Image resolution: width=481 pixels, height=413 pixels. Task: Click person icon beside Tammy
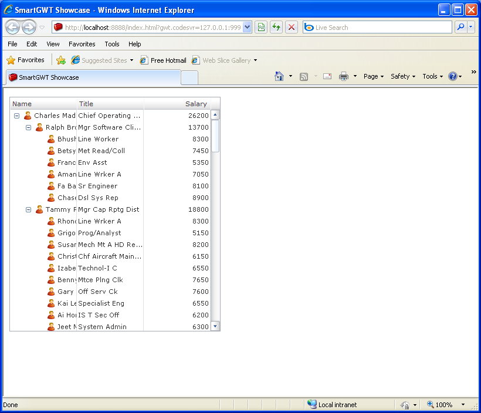39,209
